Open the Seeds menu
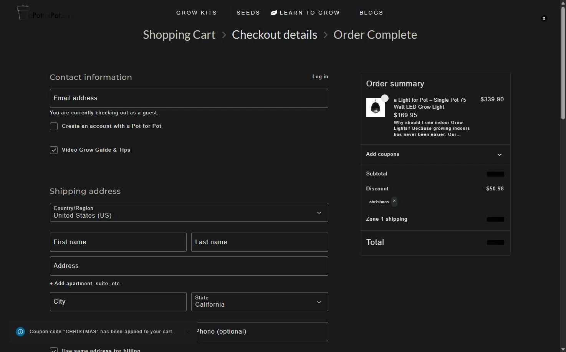This screenshot has width=566, height=352. (248, 13)
